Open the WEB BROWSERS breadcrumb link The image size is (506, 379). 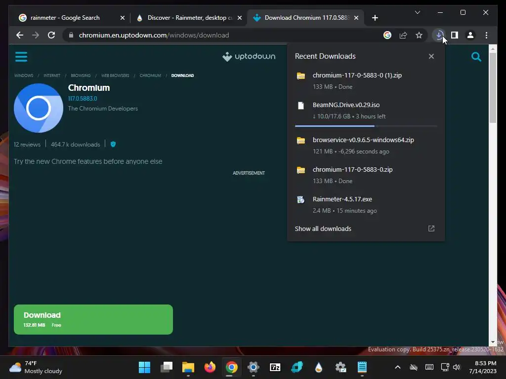point(115,76)
